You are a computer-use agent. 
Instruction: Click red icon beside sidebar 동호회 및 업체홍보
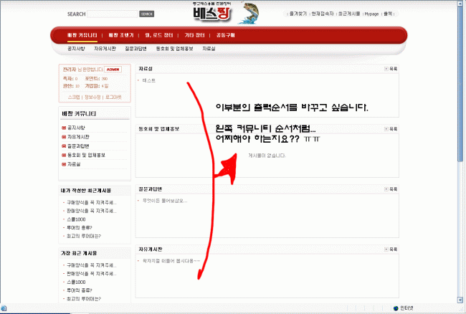pyautogui.click(x=64, y=155)
